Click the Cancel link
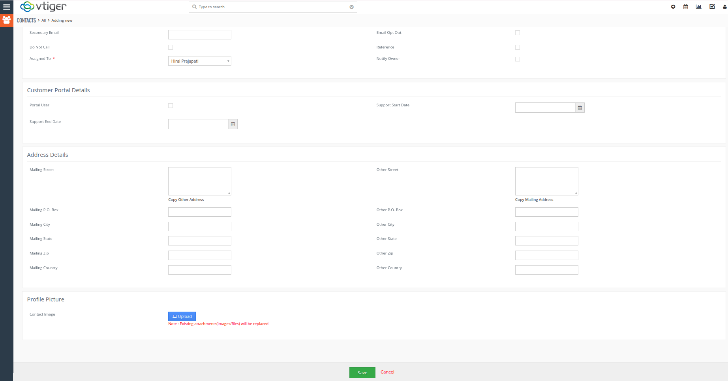This screenshot has width=728, height=381. [387, 372]
